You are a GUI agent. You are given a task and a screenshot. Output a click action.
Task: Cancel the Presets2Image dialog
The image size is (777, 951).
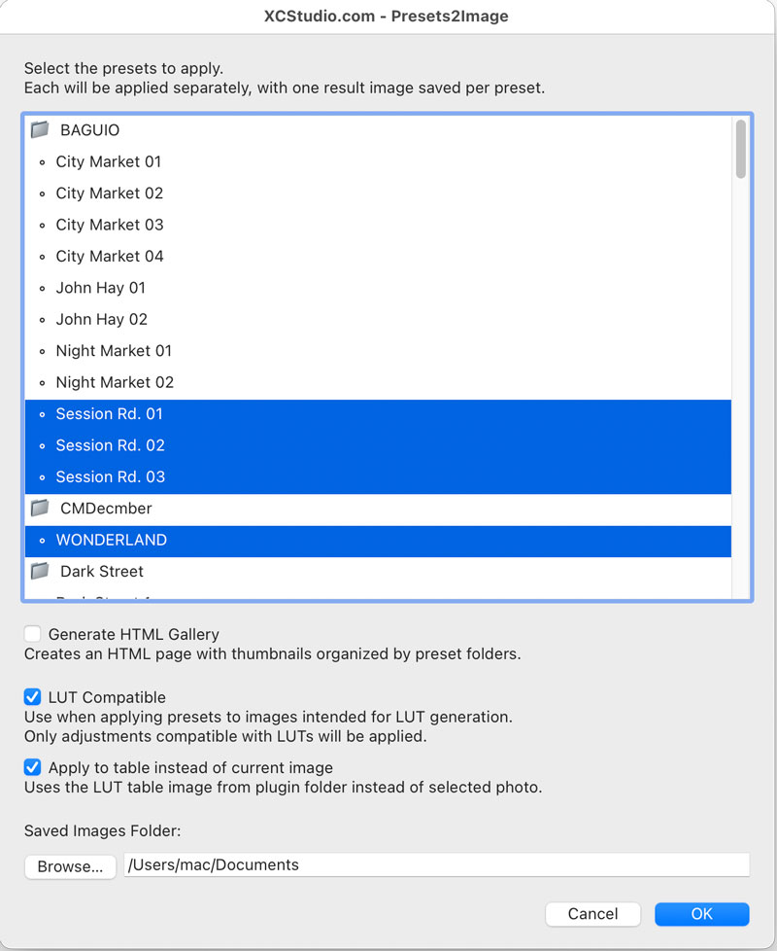pos(592,913)
